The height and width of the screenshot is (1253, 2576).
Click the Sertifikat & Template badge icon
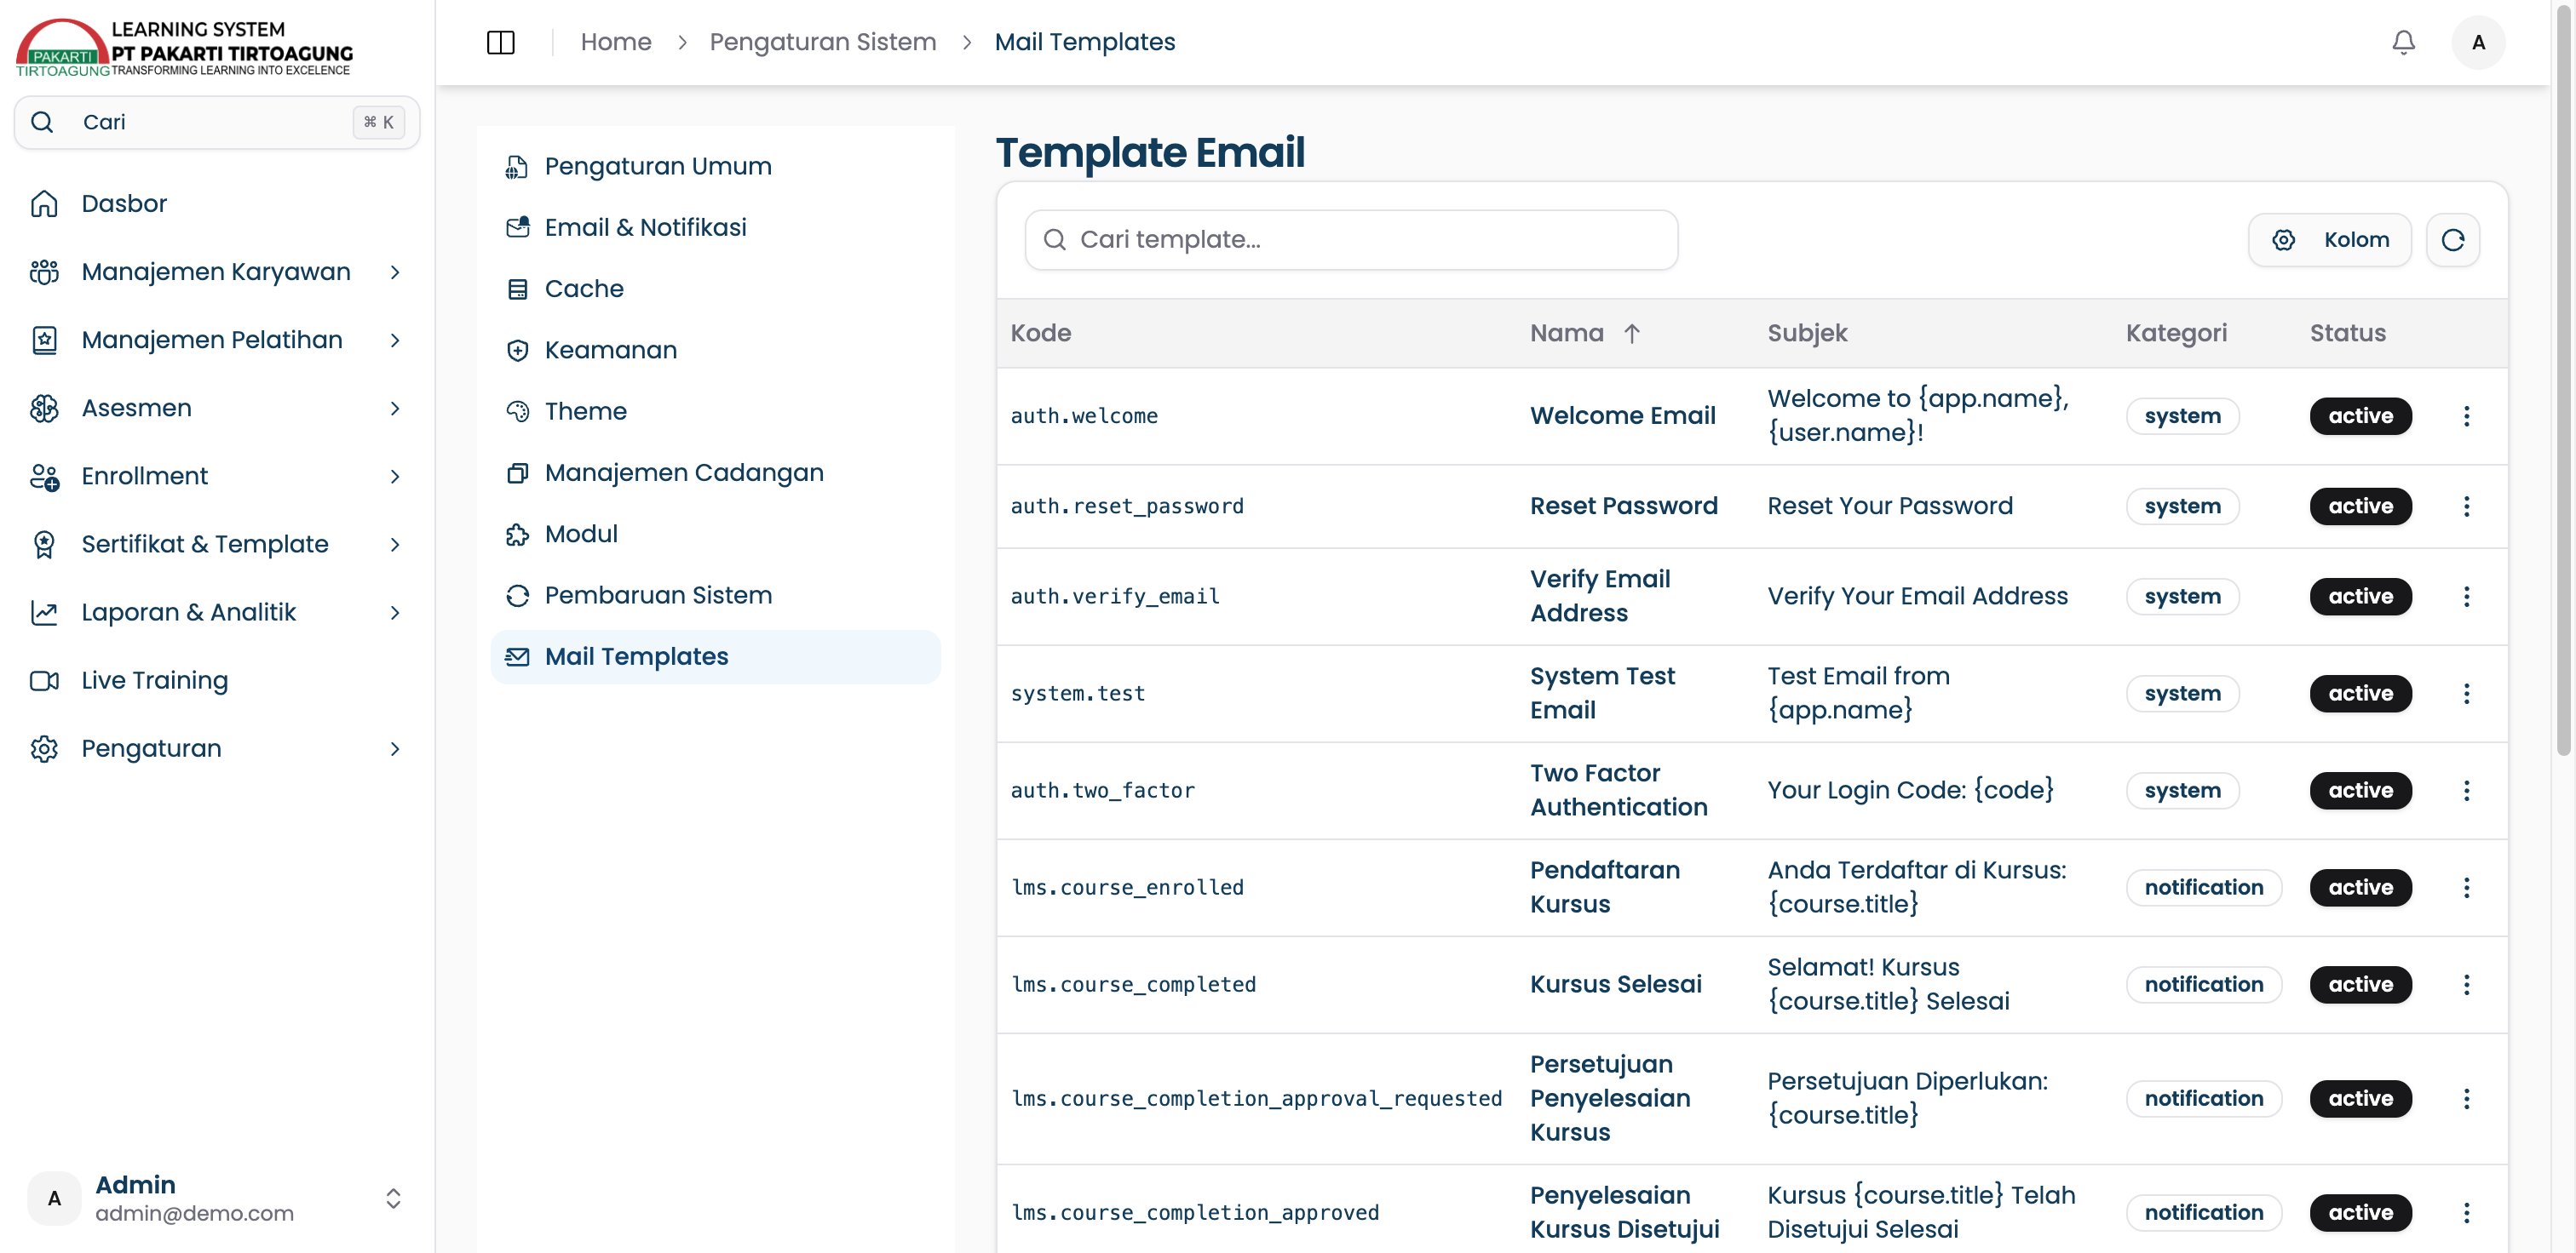(44, 545)
